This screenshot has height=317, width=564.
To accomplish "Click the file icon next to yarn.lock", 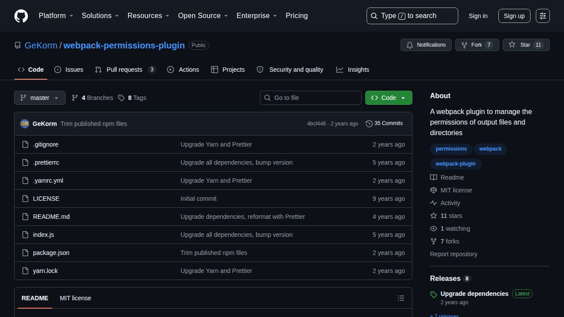I will coord(26,271).
